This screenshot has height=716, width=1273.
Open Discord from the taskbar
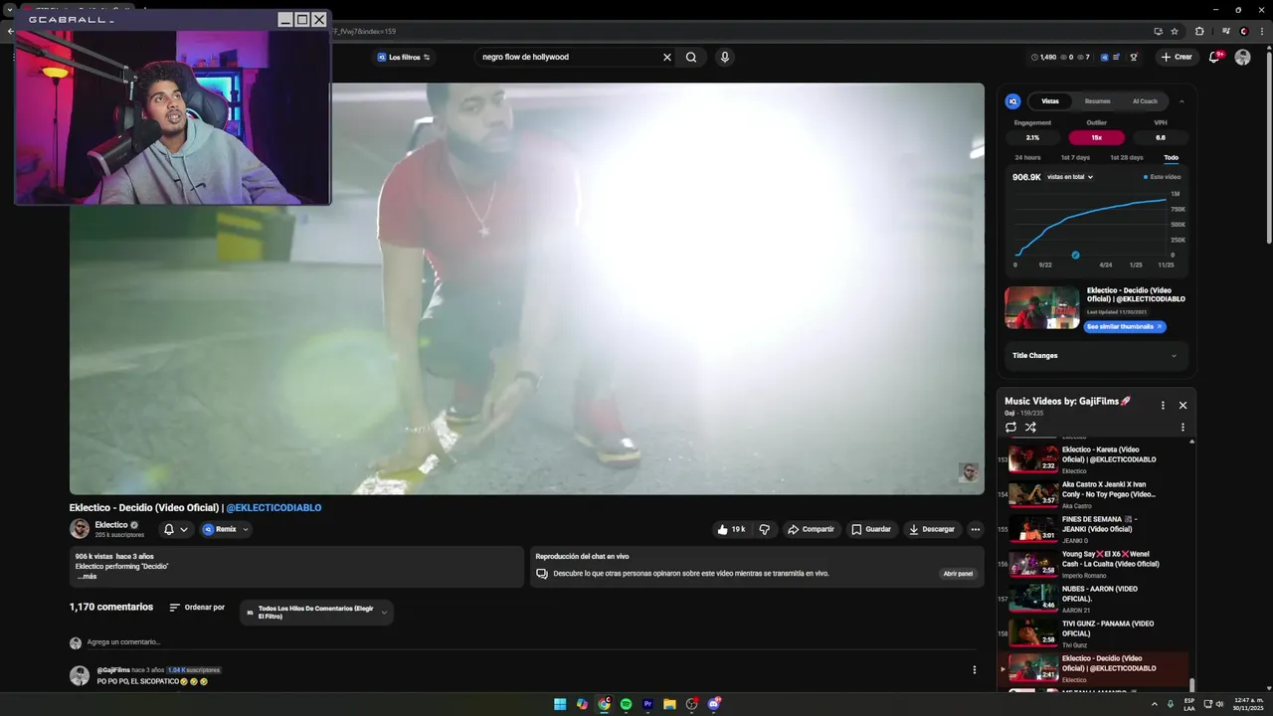pos(713,704)
